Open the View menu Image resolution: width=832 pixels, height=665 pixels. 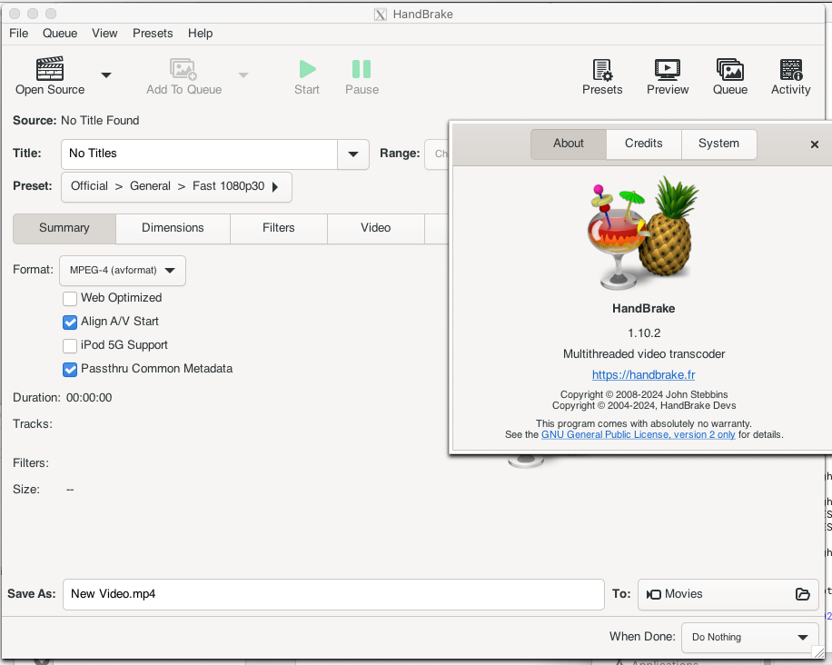pyautogui.click(x=104, y=33)
